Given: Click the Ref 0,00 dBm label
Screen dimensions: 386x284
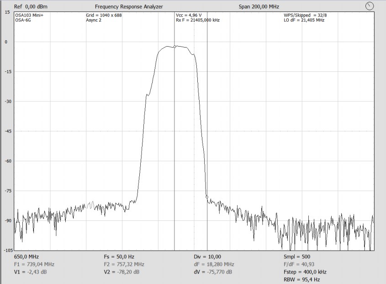Looking at the screenshot, I should (31, 7).
